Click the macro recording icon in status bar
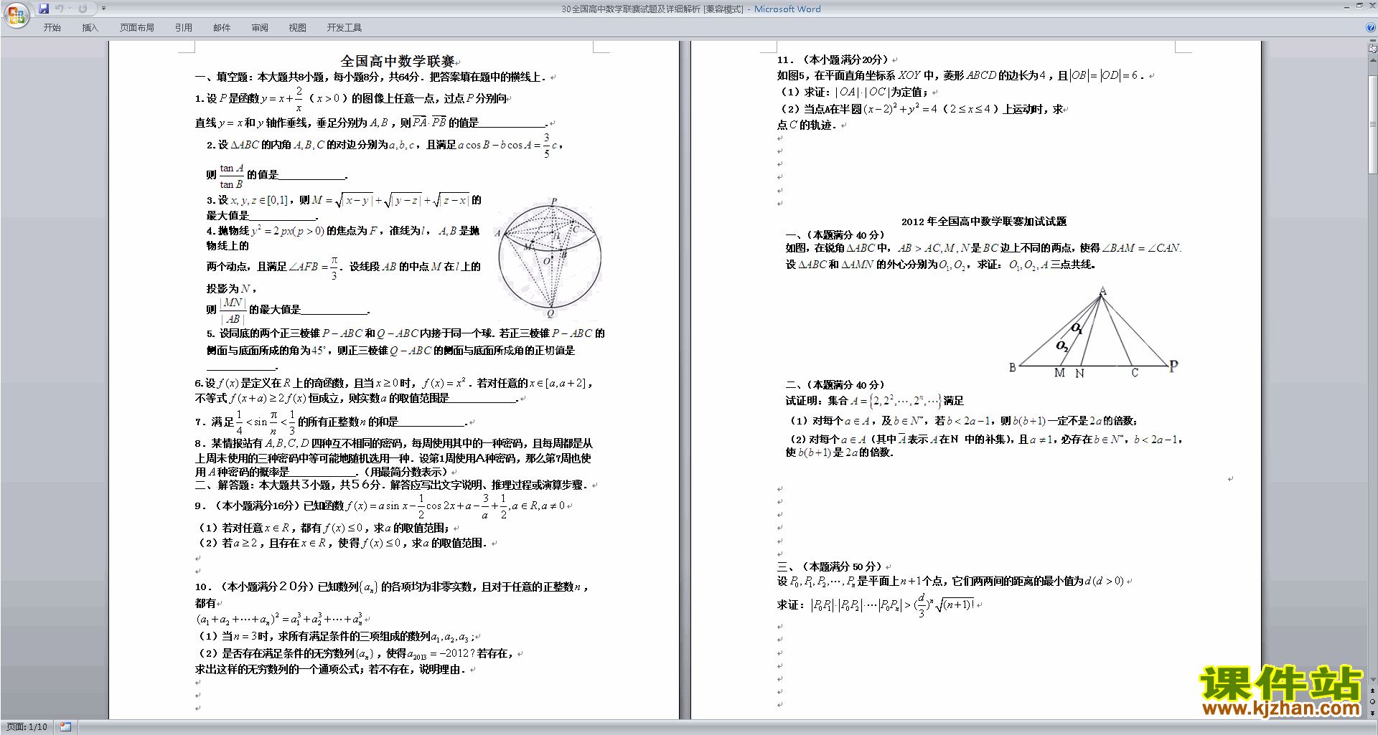 [66, 727]
